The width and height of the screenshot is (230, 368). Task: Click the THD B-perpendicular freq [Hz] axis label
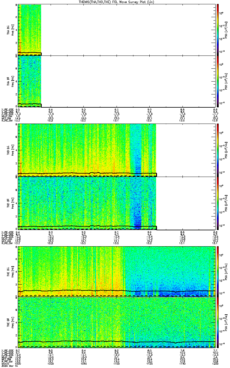coord(13,150)
